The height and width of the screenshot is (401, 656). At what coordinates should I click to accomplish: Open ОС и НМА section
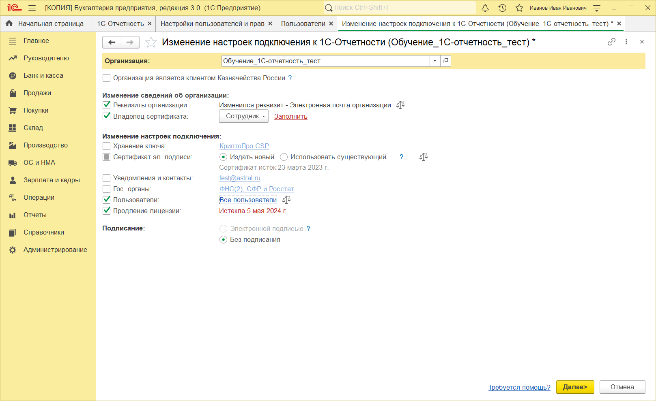(48, 163)
